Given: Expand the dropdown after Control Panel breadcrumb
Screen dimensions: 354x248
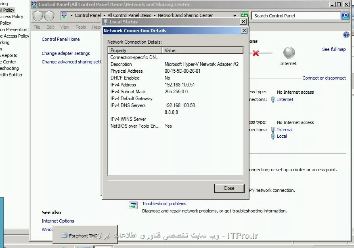Looking at the screenshot, I should (x=104, y=16).
